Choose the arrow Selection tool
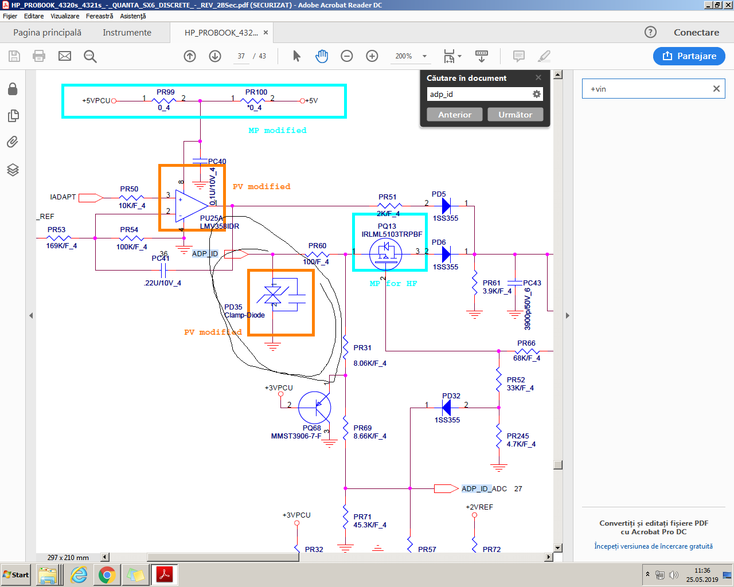734x587 pixels. pos(296,56)
